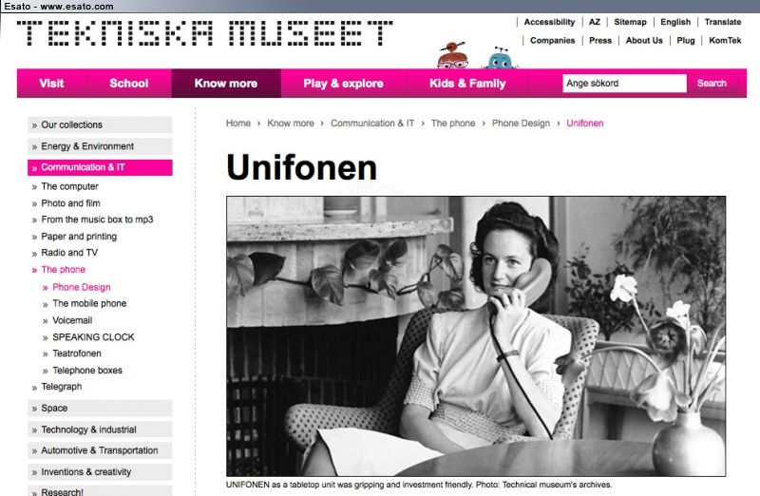Select SPEAKING CLOCK in sidebar
Image resolution: width=760 pixels, height=496 pixels.
pos(93,337)
